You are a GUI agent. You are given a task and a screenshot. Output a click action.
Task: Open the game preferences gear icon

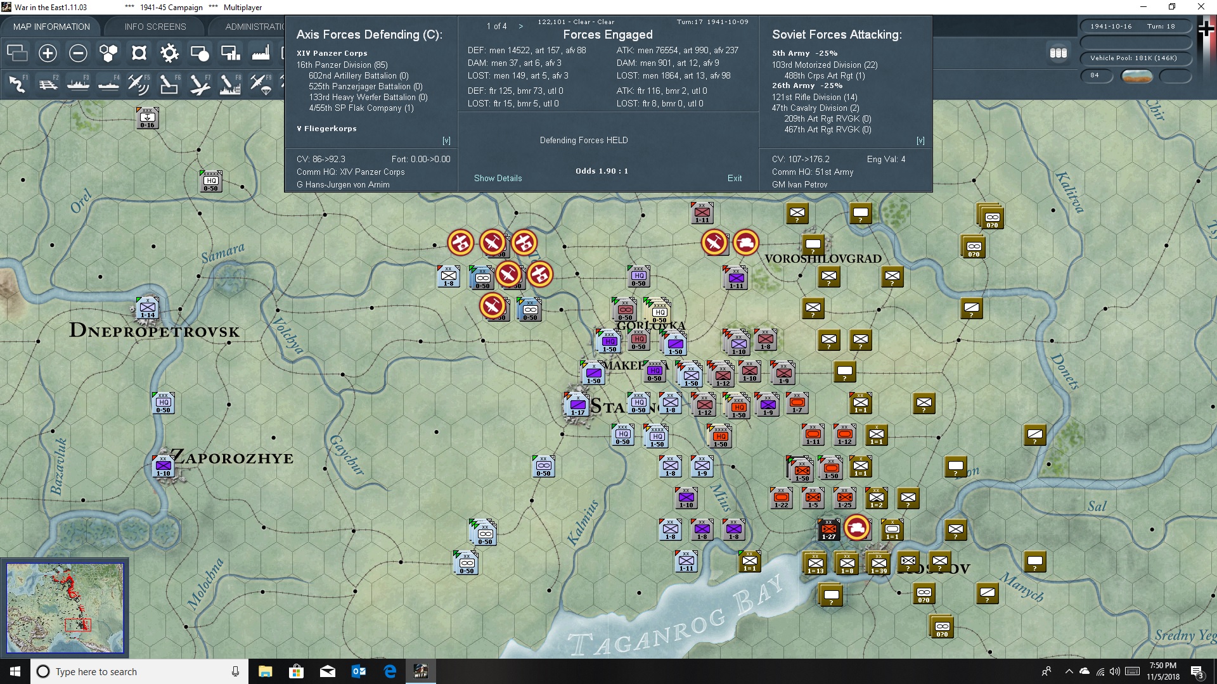pyautogui.click(x=169, y=53)
